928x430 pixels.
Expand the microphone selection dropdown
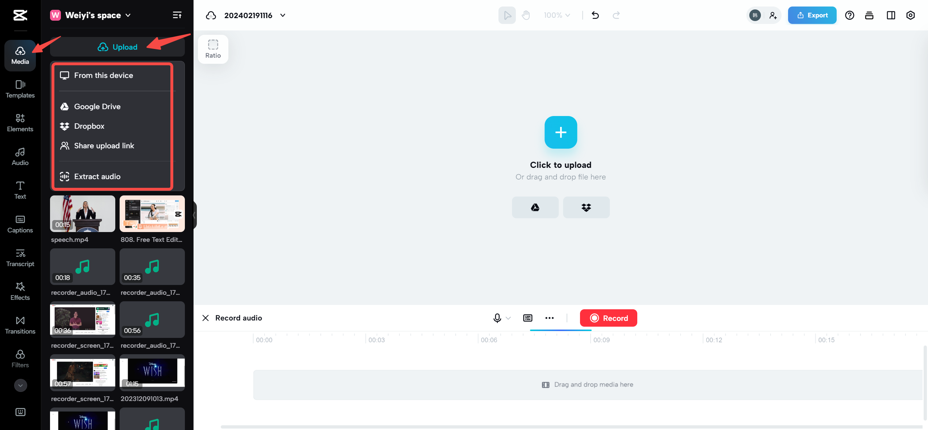(507, 318)
